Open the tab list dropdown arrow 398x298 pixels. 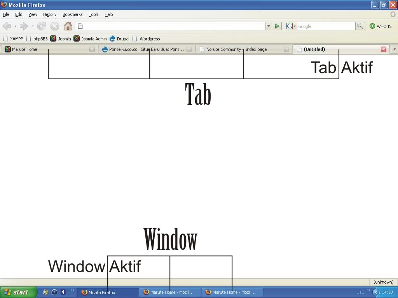tap(394, 49)
